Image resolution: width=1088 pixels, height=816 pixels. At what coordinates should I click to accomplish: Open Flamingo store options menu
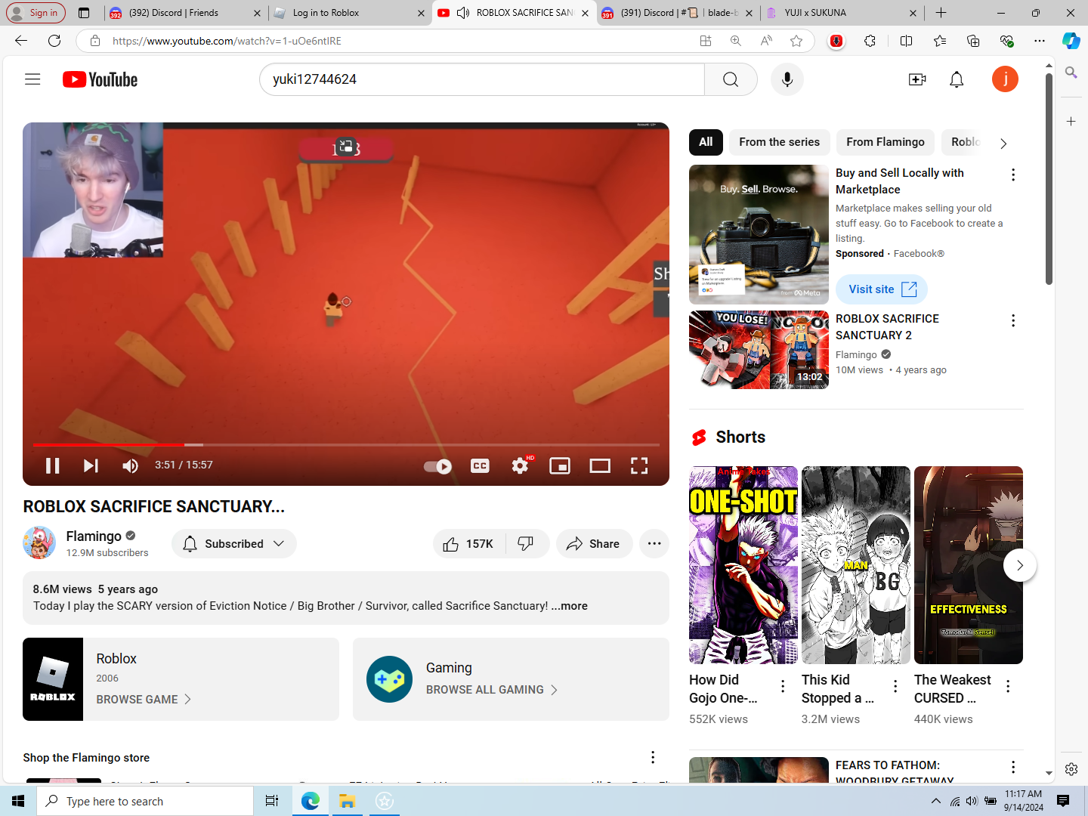click(653, 757)
